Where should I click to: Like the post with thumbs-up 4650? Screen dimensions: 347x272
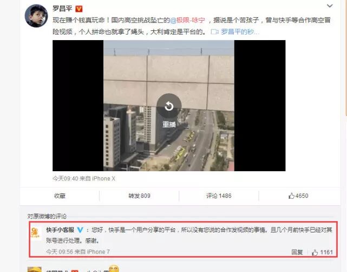298,196
